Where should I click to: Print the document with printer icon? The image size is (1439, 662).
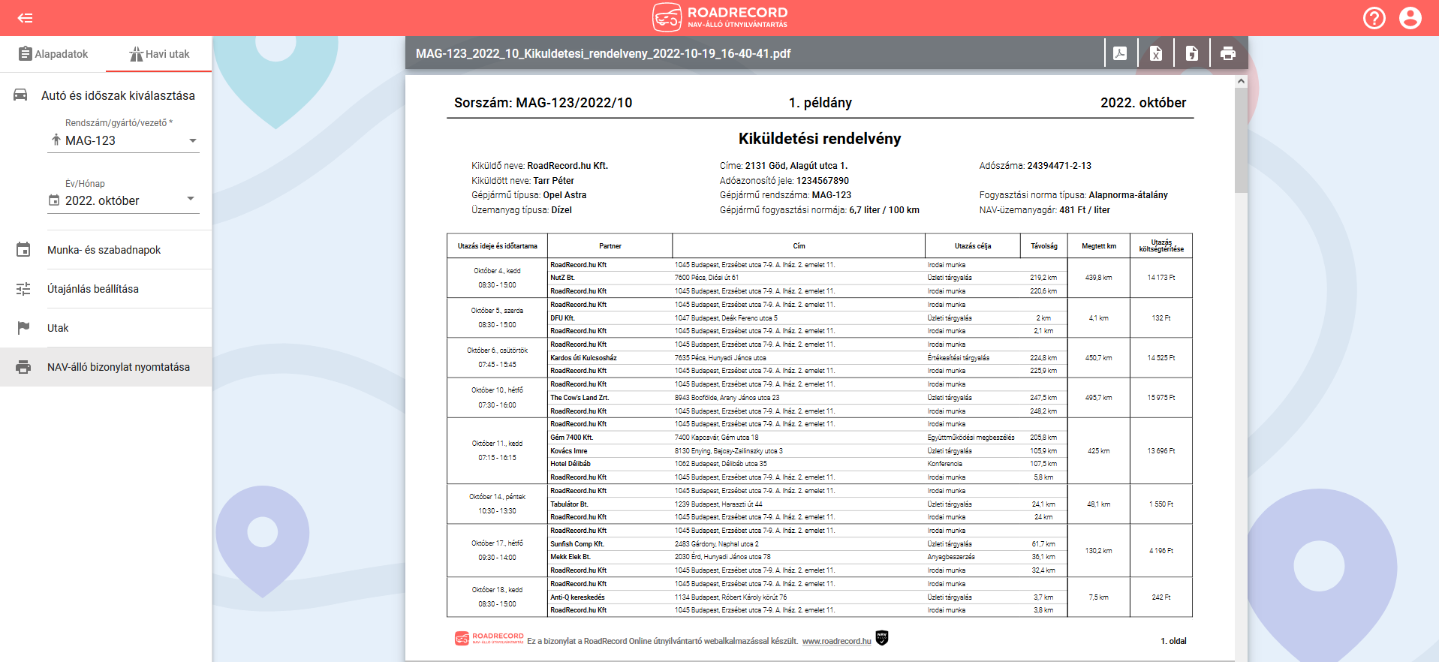[x=1228, y=53]
